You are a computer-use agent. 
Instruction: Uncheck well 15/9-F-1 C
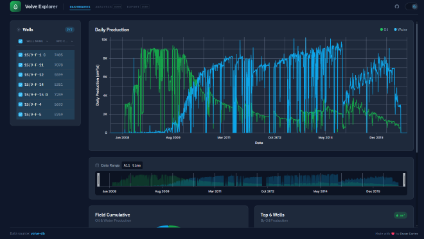pyautogui.click(x=21, y=54)
